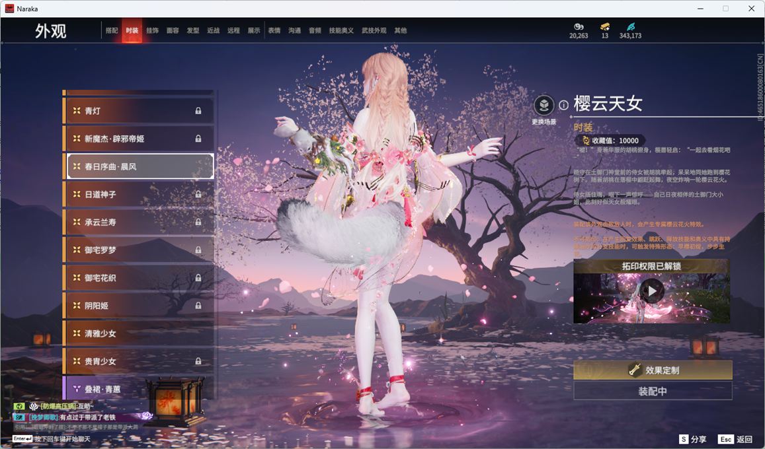
Task: Open the 远程 weapon tab
Action: pyautogui.click(x=233, y=30)
